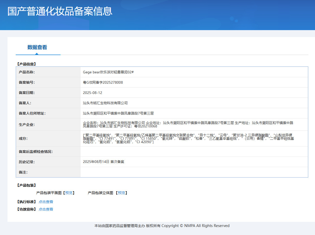Viewport: 315px width, 235px height.
Task: Open 产品包装平面图 预览 link
Action: (69, 193)
